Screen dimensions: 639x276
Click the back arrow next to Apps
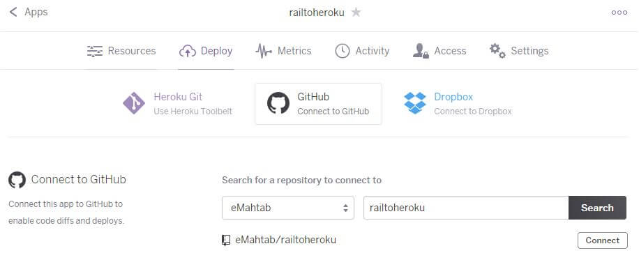tap(13, 13)
